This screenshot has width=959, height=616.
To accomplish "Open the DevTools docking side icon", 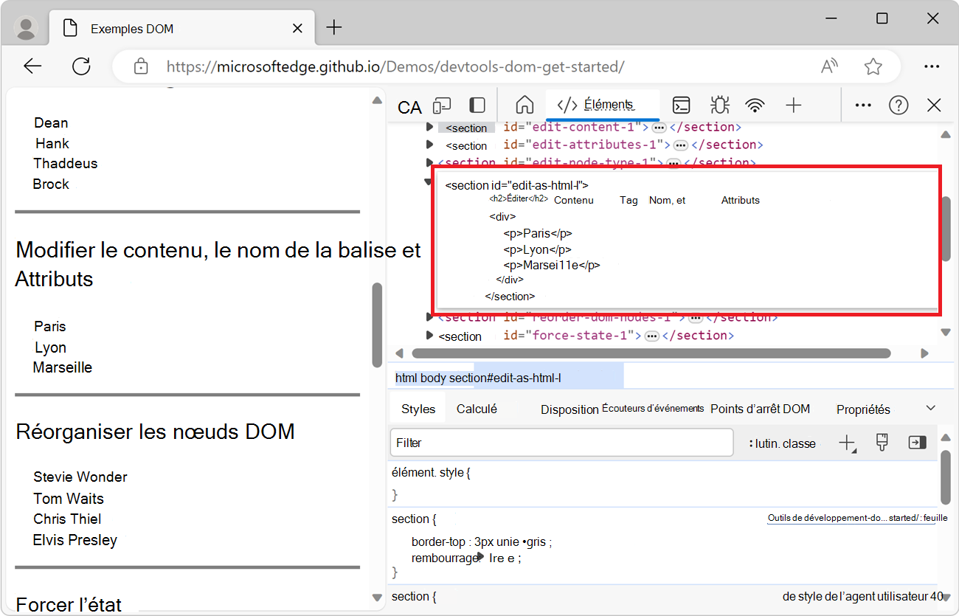I will [x=476, y=105].
